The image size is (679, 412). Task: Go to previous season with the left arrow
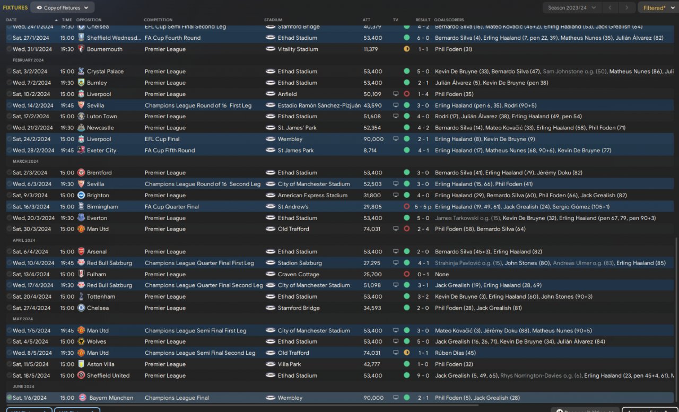click(x=610, y=7)
